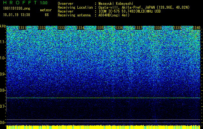Screen dimensions: 203x129
Task: Click the Receiving Location value line
Action: pos(144,7)
